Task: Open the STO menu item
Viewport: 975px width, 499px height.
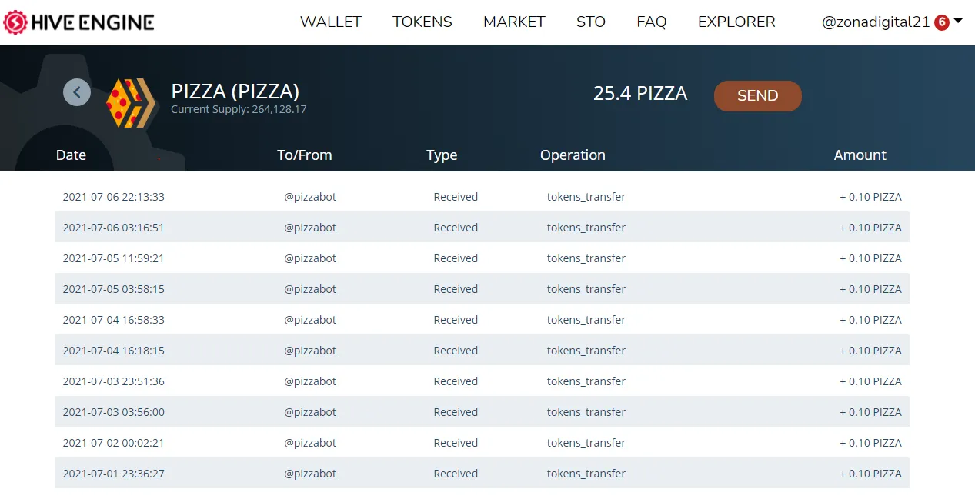Action: click(591, 22)
